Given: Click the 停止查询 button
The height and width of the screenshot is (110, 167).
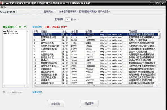Looking at the screenshot, I should point(89,104).
